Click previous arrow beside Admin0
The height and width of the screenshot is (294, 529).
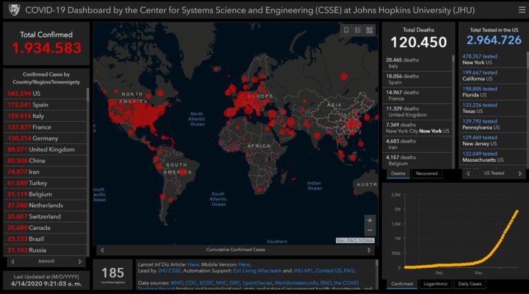[12, 262]
